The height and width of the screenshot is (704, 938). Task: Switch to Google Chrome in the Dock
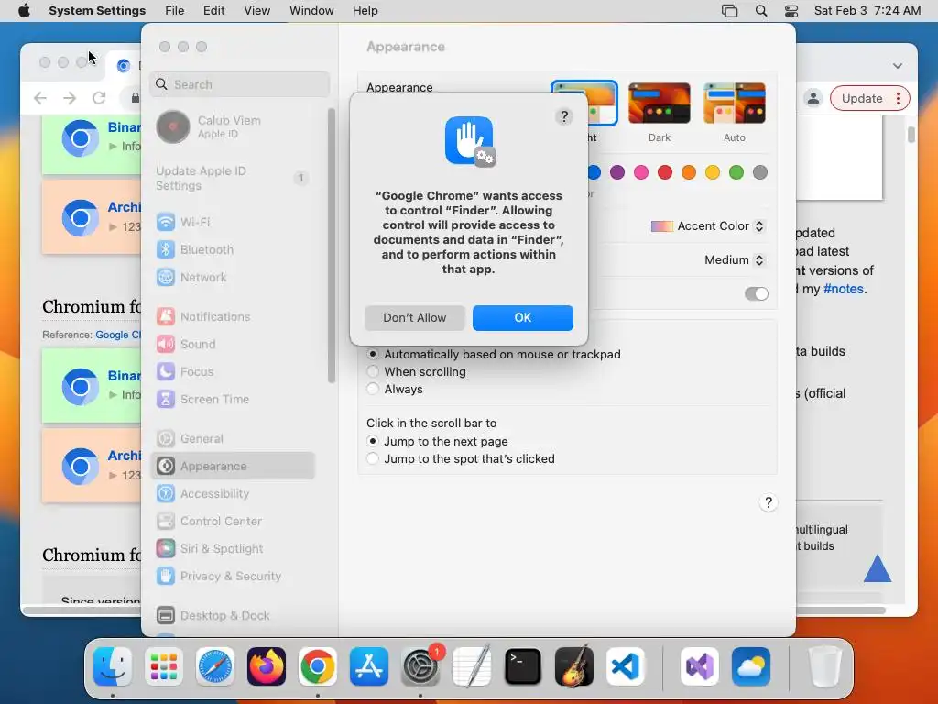point(317,666)
